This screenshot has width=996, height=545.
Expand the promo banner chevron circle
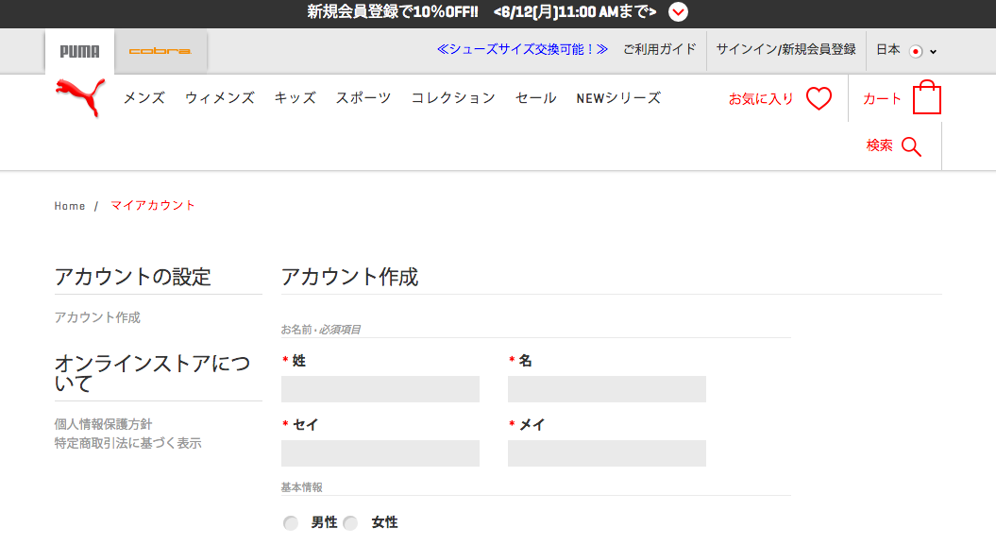coord(679,12)
